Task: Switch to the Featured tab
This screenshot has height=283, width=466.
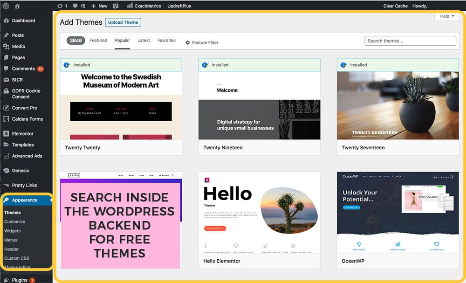Action: point(98,40)
